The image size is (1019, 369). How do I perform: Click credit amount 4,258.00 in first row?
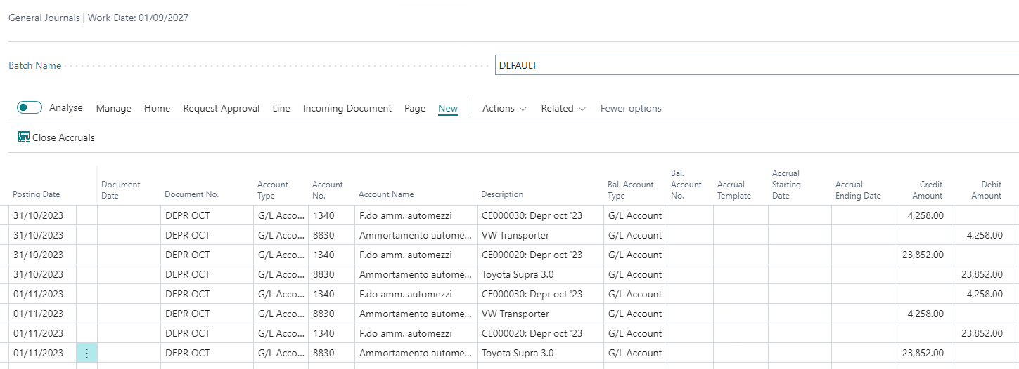925,215
